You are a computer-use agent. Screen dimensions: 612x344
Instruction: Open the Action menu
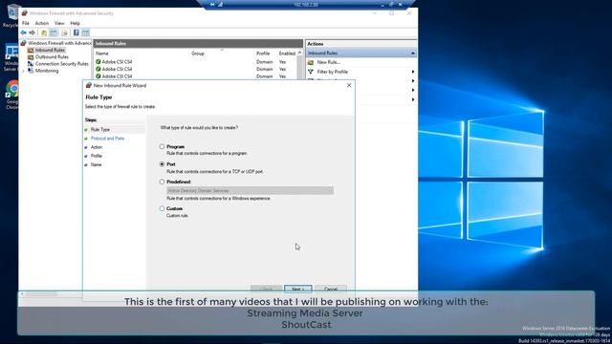pyautogui.click(x=42, y=23)
